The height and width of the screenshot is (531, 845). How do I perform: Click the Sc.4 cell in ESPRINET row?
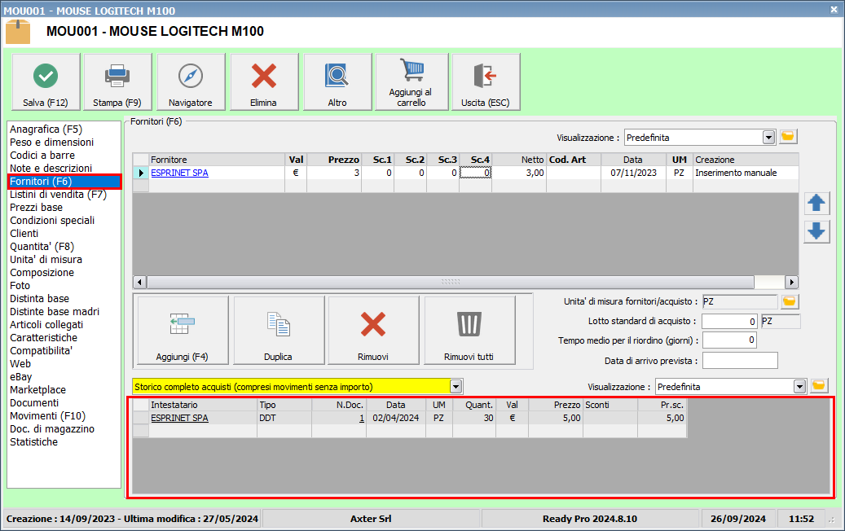[x=475, y=173]
